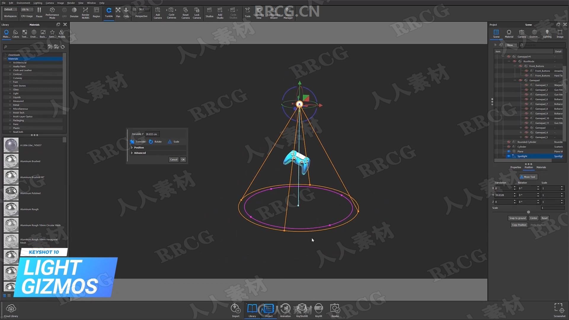Open the Light Manager
Image resolution: width=569 pixels, height=320 pixels.
(288, 13)
